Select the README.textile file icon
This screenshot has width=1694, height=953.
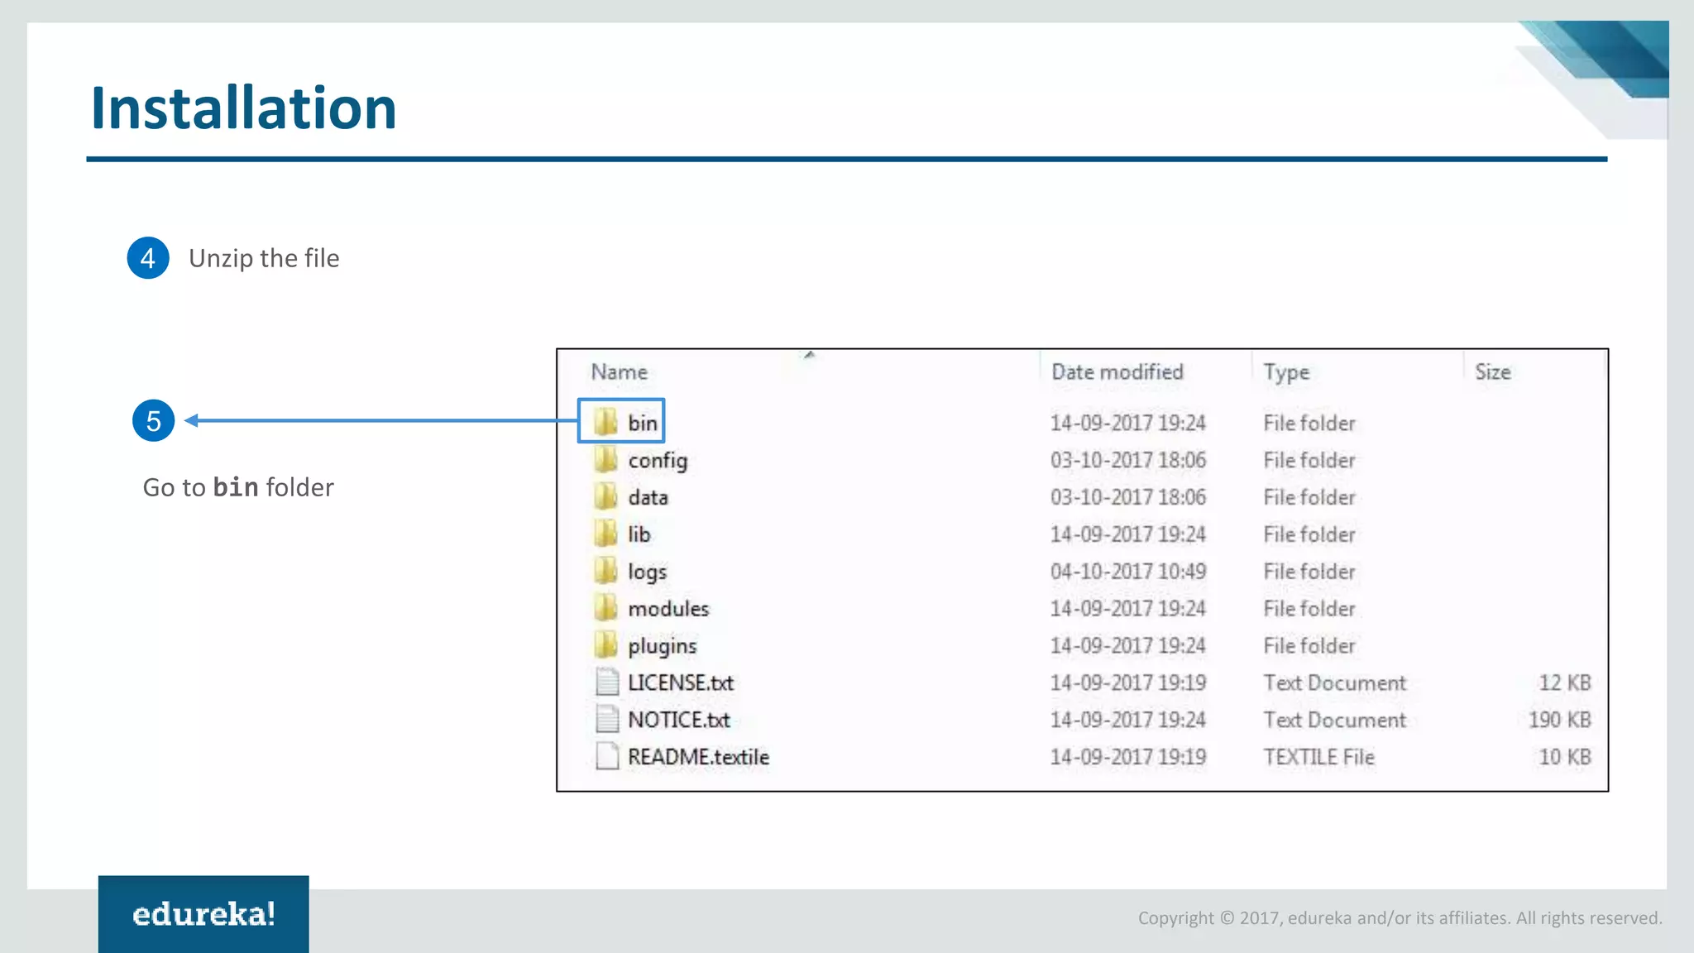tap(607, 756)
